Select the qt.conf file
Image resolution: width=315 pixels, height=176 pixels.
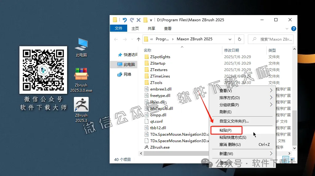156,122
